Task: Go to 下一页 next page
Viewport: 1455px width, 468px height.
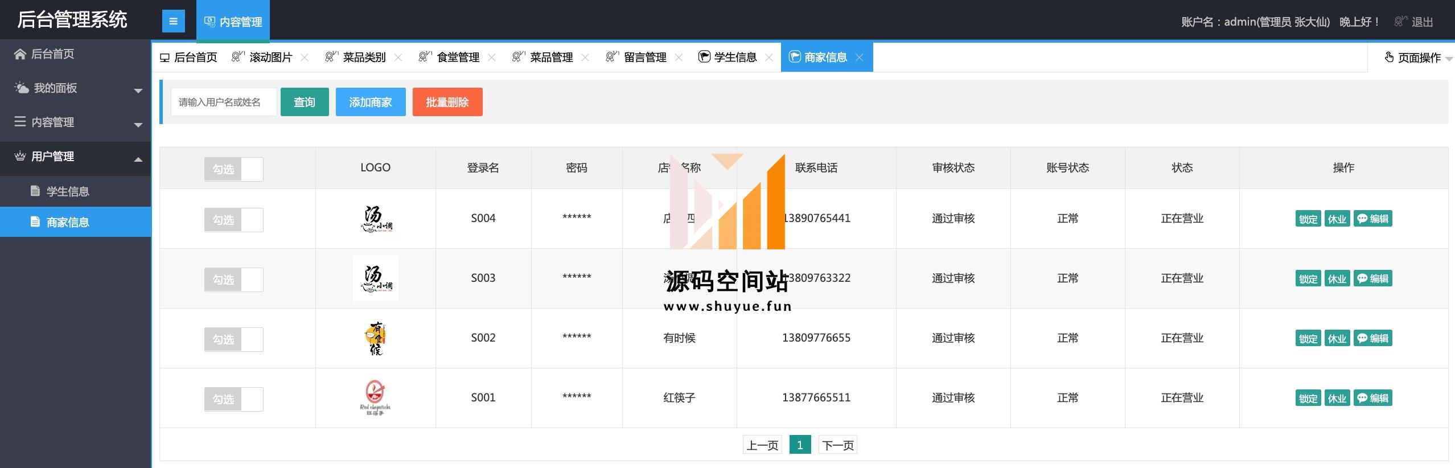Action: click(838, 445)
